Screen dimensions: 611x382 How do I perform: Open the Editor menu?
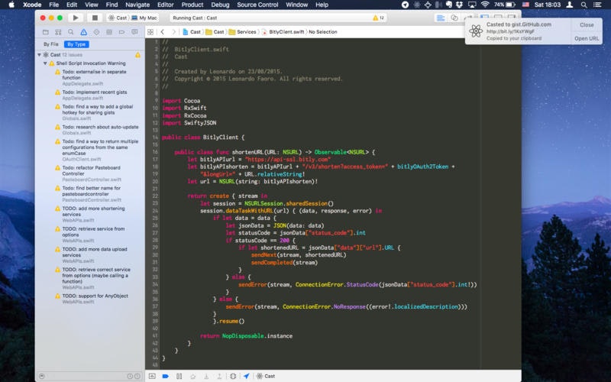tap(166, 5)
